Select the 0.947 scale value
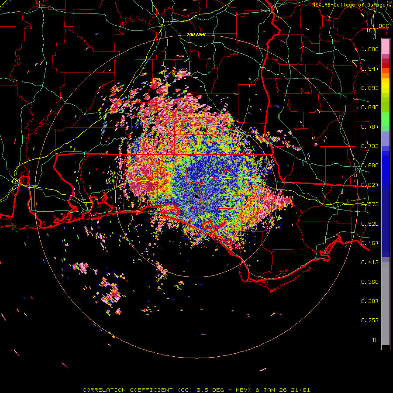Screen dimensions: 393x393 370,69
